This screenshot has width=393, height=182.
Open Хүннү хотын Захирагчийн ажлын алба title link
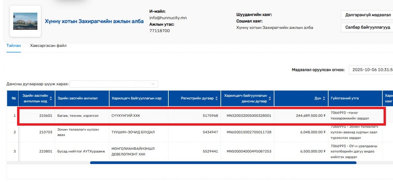[94, 21]
